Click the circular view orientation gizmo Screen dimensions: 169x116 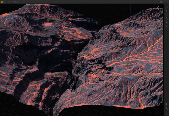click(159, 8)
